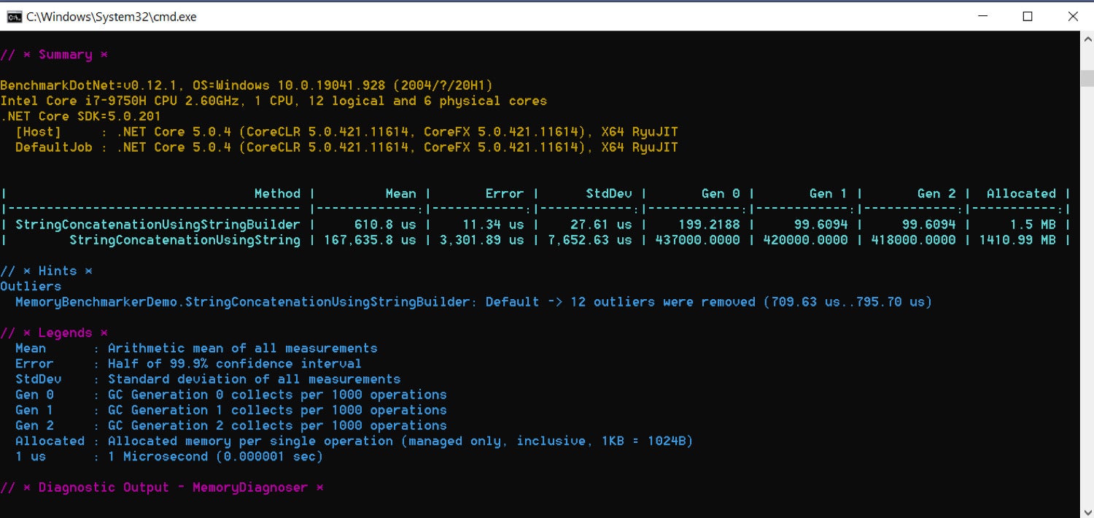Click the StringConcatenationUsingString method name
This screenshot has height=518, width=1094.
tap(185, 240)
